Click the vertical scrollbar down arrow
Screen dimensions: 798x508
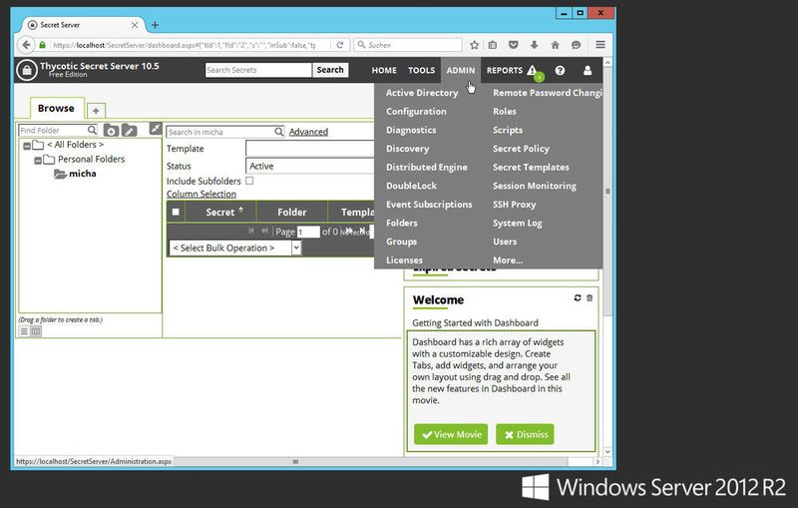[x=607, y=451]
